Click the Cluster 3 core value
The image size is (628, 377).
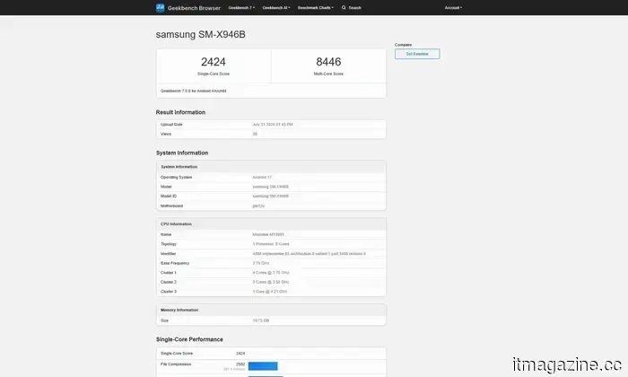270,292
